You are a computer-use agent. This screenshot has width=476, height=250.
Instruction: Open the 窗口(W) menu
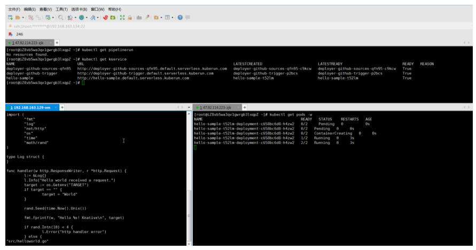(x=97, y=9)
